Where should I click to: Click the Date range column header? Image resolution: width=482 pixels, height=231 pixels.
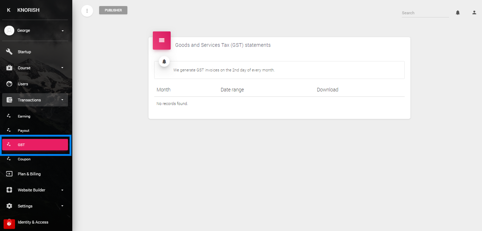pos(232,90)
